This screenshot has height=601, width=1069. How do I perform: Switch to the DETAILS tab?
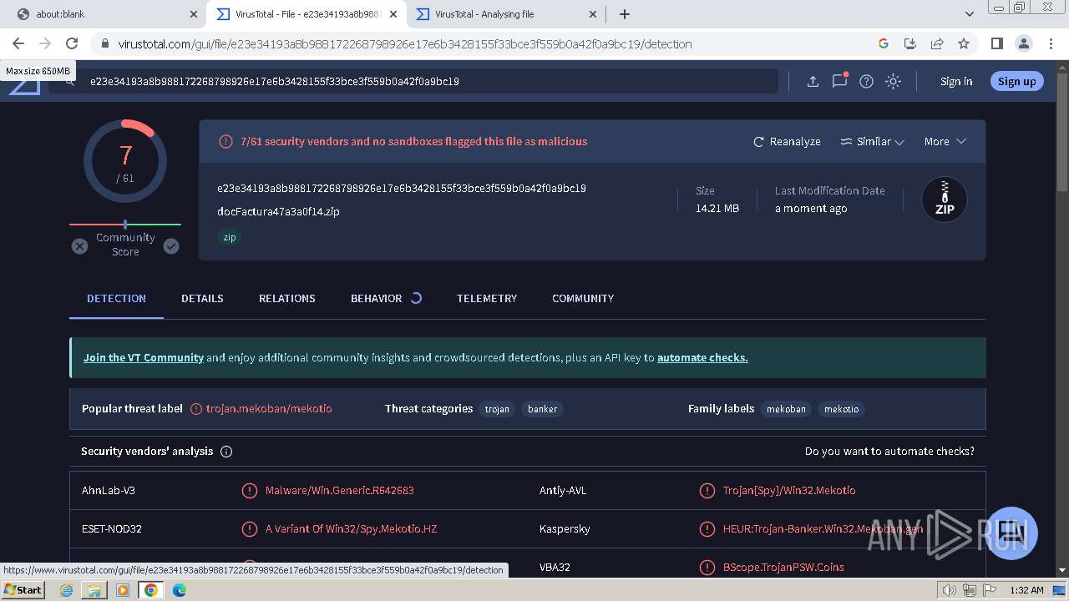[x=202, y=298]
